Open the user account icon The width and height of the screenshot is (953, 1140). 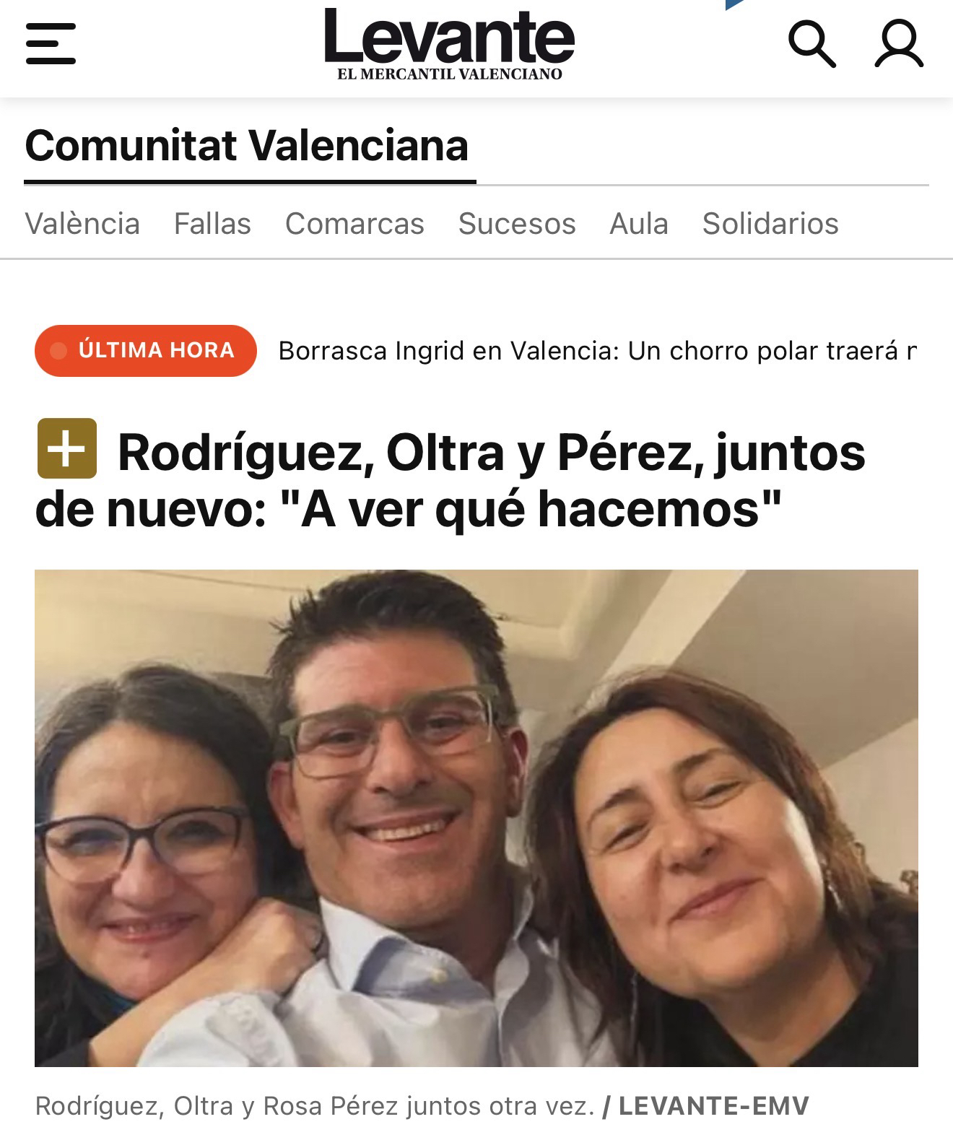[899, 44]
